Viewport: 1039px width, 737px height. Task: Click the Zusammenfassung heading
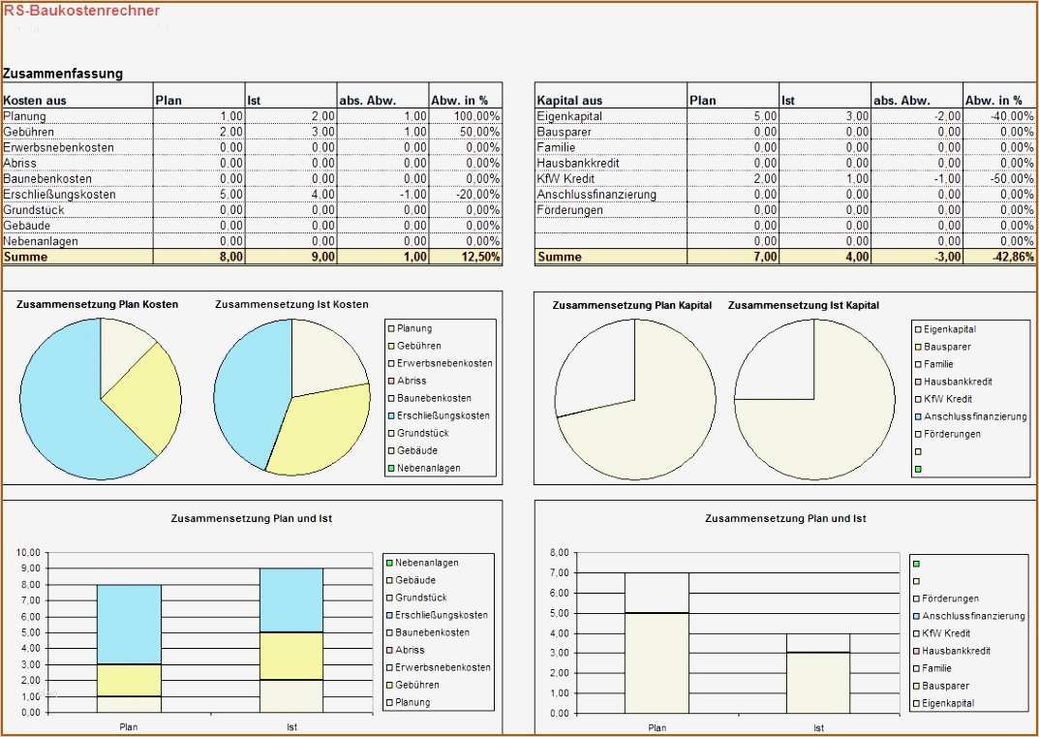[61, 73]
